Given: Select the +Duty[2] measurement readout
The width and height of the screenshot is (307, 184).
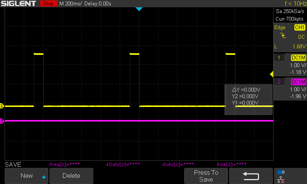Looking at the screenshot, I should [x=123, y=164].
